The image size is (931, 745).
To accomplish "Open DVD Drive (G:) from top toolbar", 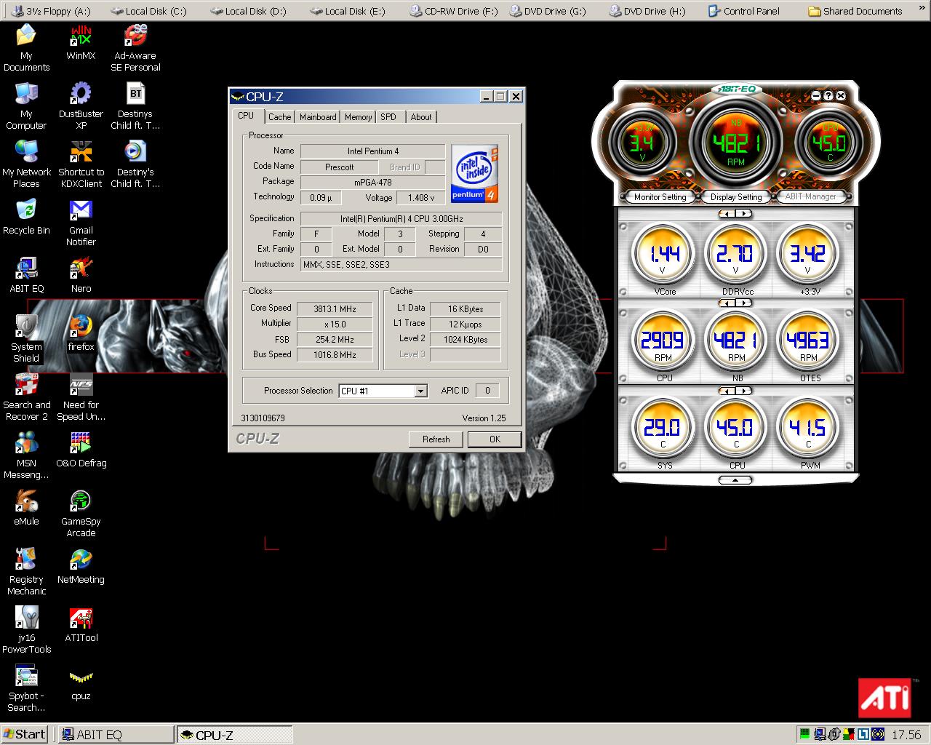I will point(548,11).
